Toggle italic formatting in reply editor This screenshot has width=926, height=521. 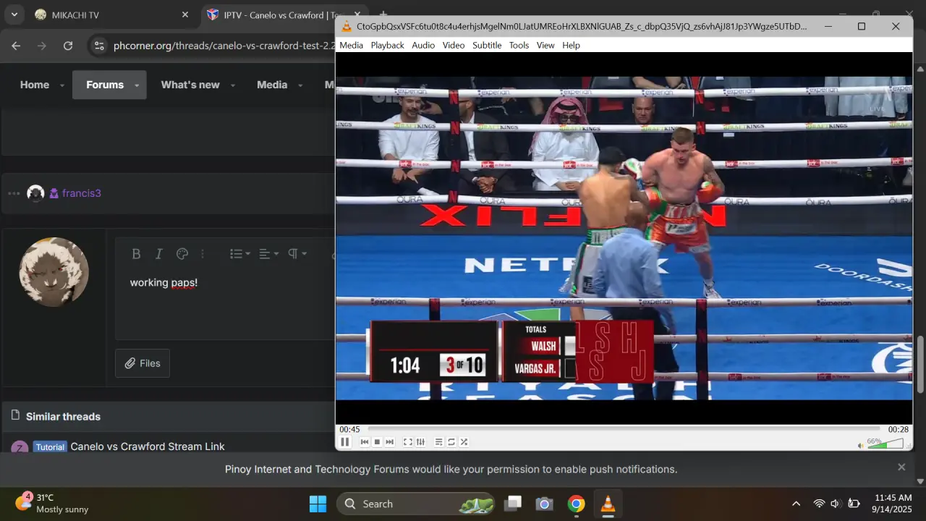tap(159, 254)
